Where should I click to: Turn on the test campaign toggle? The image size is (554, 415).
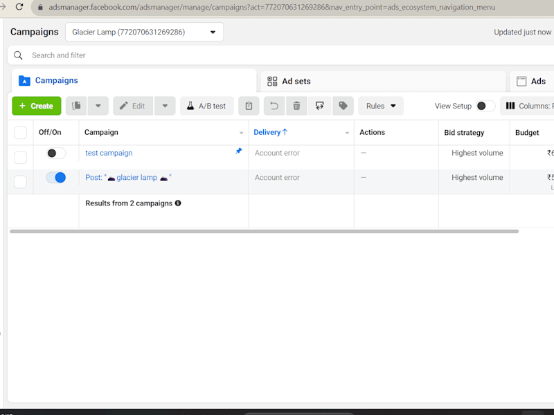(56, 153)
